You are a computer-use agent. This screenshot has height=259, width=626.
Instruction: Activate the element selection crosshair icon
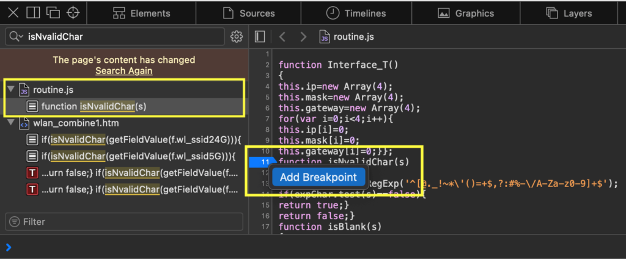[x=73, y=13]
